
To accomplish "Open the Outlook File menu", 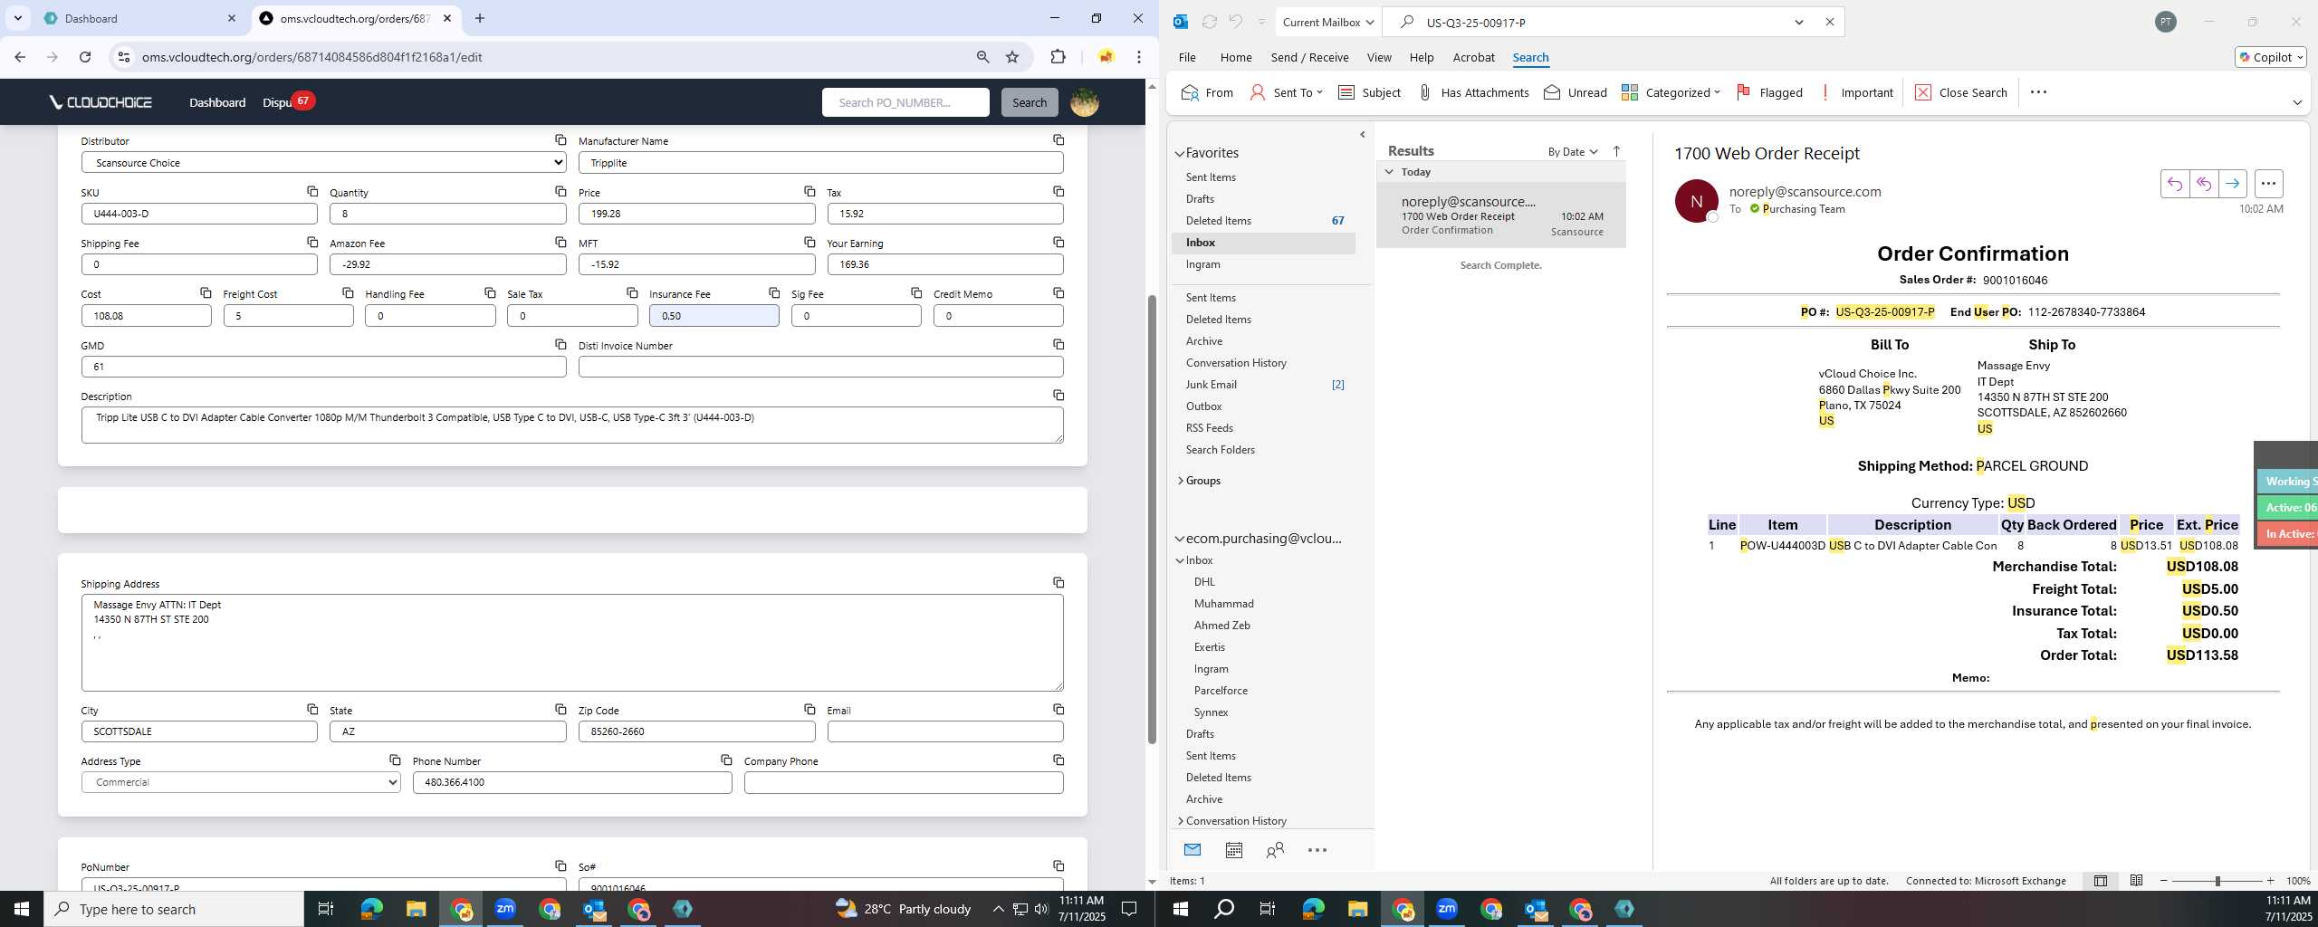I will pos(1187,57).
